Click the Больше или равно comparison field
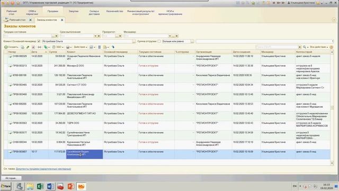The image size is (339, 191). [x=176, y=41]
